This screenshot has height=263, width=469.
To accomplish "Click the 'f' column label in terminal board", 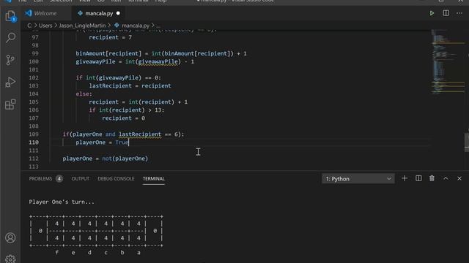I will tap(57, 253).
